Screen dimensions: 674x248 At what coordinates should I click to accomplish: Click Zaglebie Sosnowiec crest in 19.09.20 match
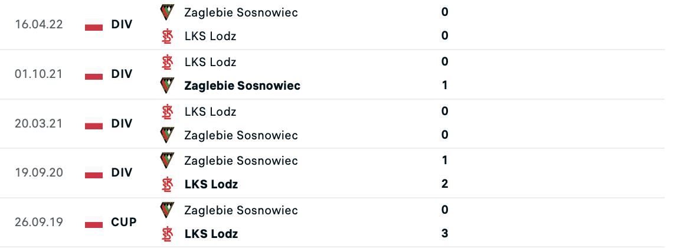tap(168, 160)
